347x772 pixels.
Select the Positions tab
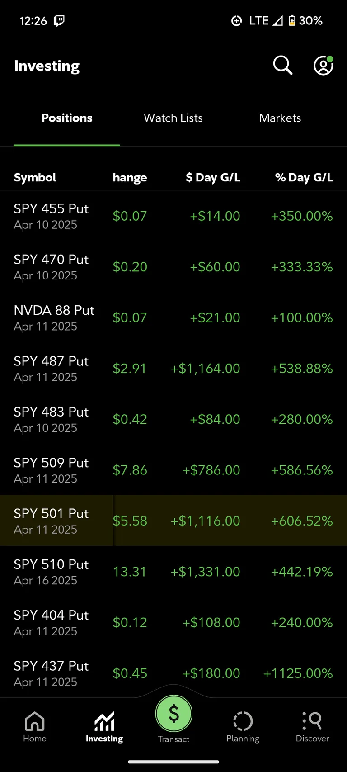67,118
